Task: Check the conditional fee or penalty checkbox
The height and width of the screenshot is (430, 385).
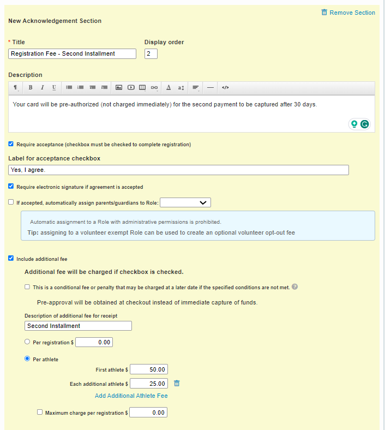Action: click(27, 287)
